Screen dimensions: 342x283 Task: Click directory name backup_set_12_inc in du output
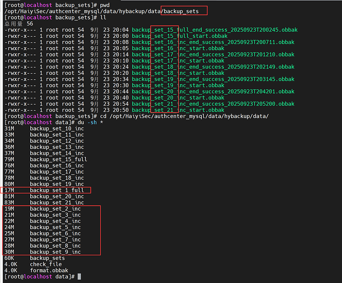pyautogui.click(x=57, y=141)
